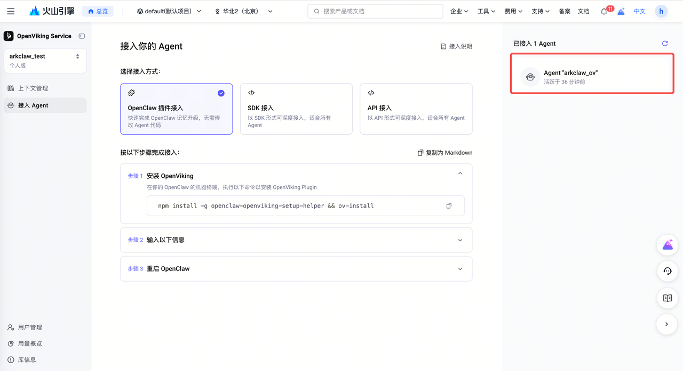Open the arklaw_test workspace selector

pos(45,61)
